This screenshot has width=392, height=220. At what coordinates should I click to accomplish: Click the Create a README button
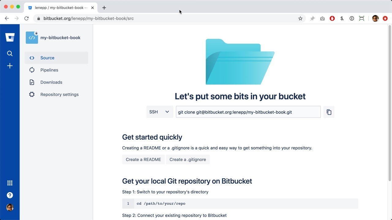click(x=143, y=159)
